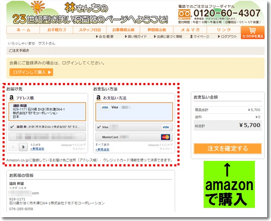Go to previous address page arrow
The image size is (271, 221).
[13, 147]
